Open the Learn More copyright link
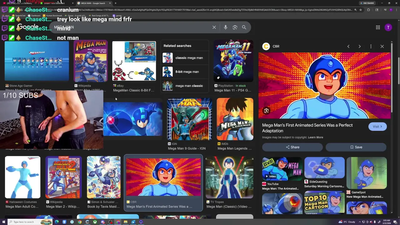 pyautogui.click(x=315, y=137)
